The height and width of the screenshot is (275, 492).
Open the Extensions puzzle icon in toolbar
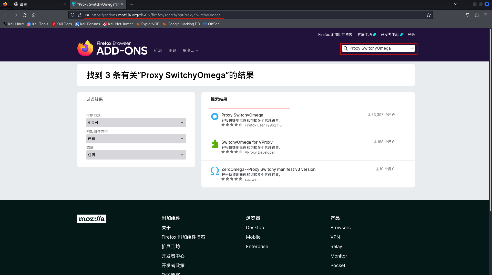477,15
